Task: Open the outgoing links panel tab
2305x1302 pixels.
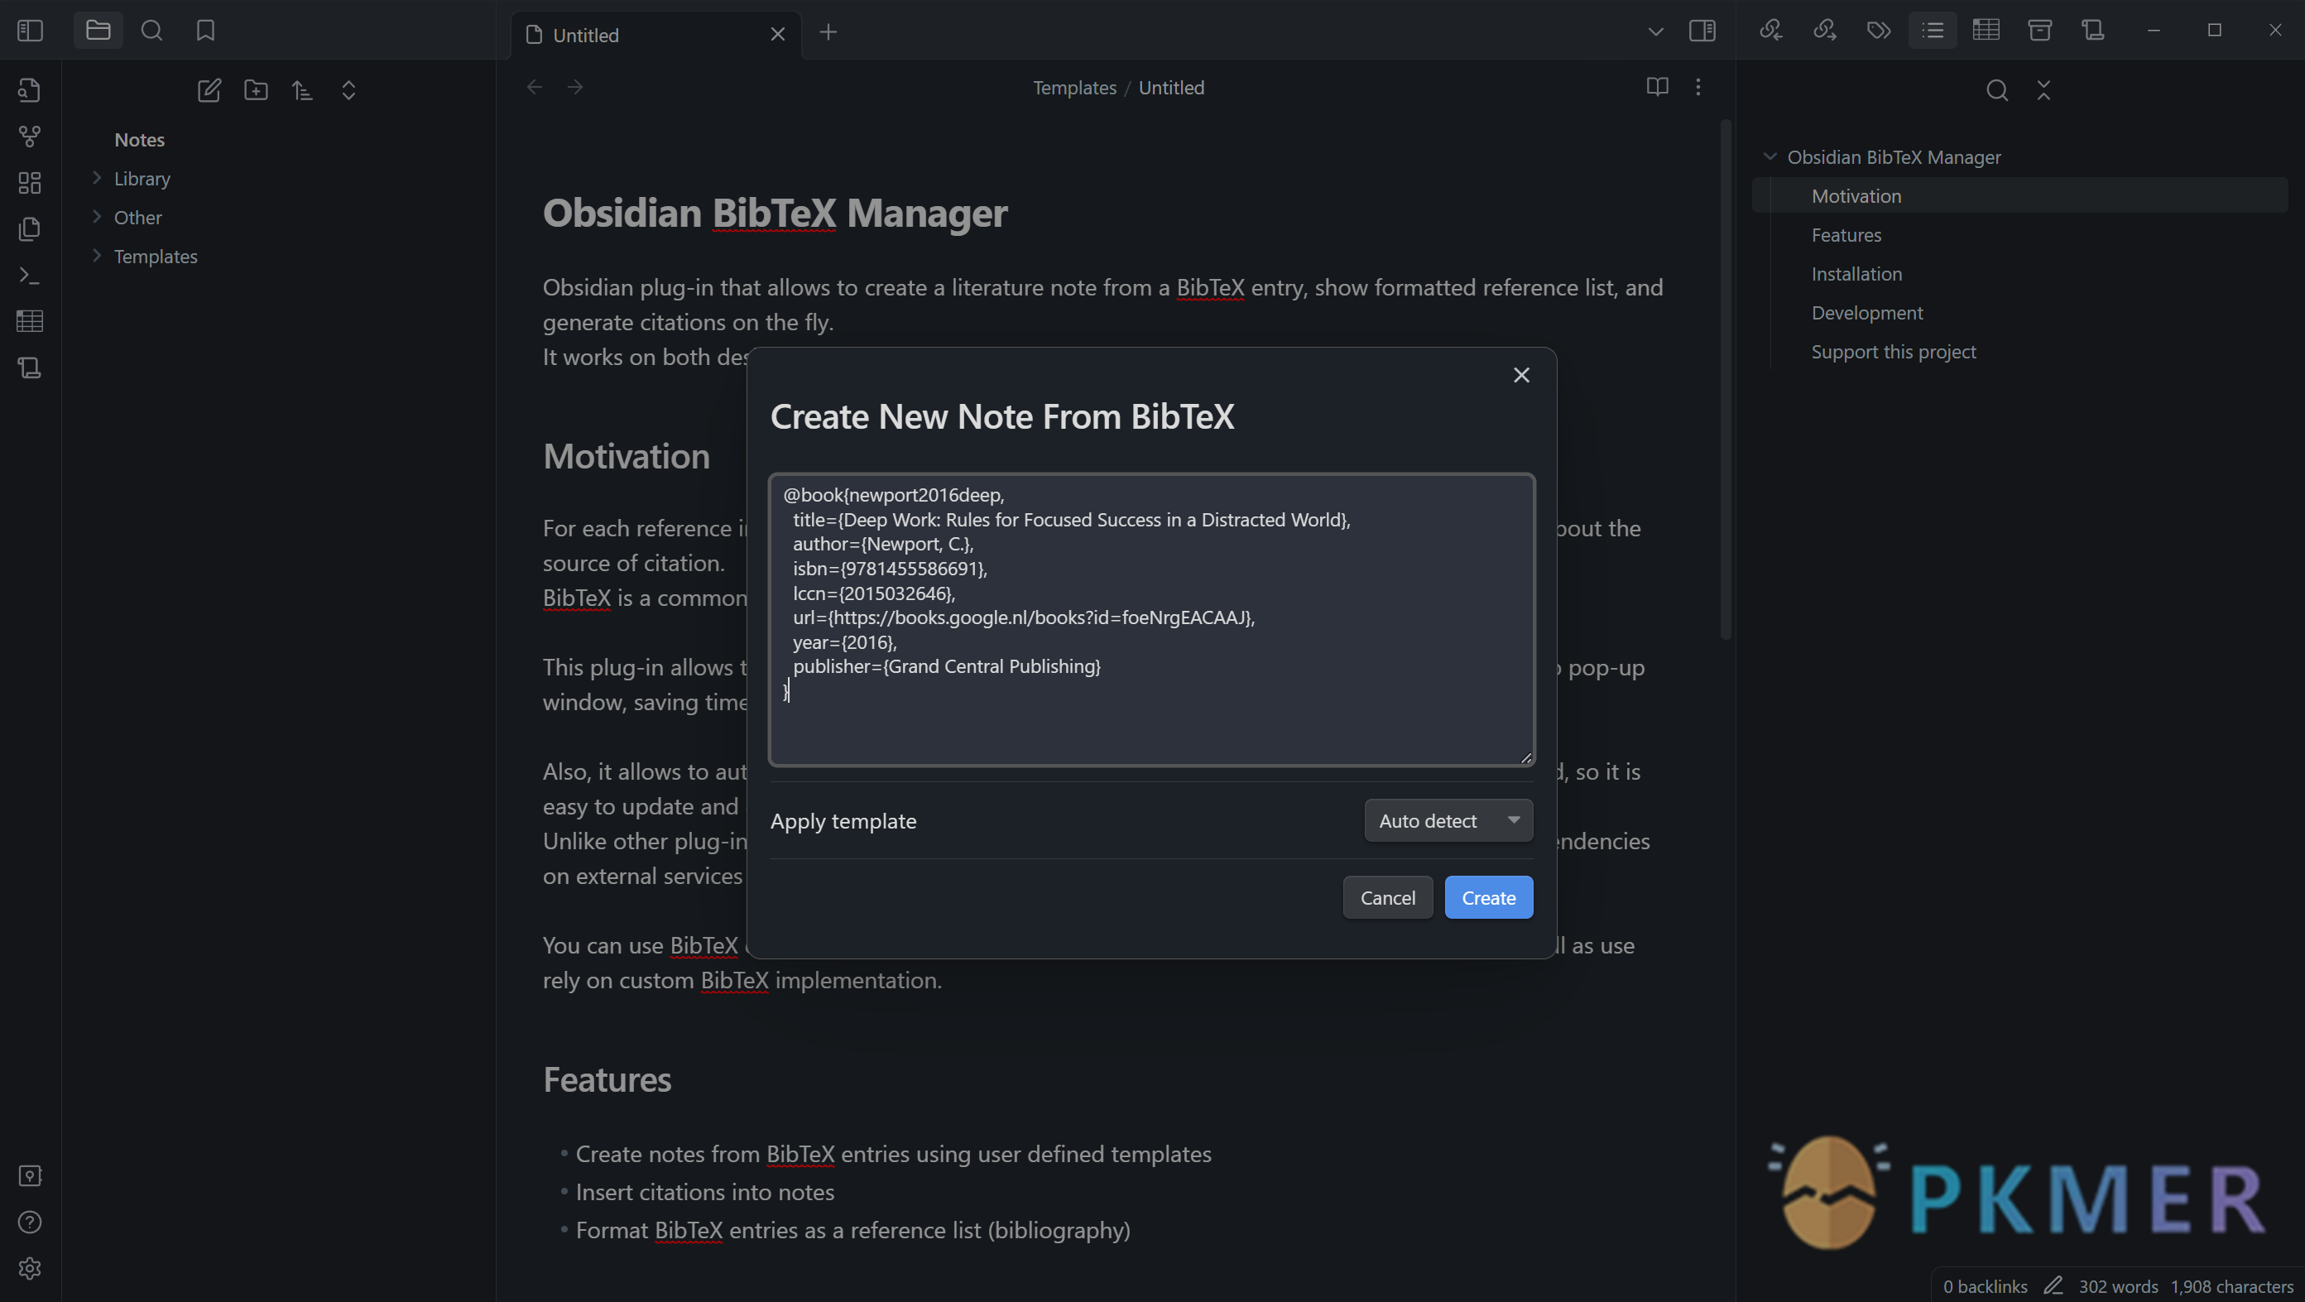Action: pyautogui.click(x=1824, y=31)
